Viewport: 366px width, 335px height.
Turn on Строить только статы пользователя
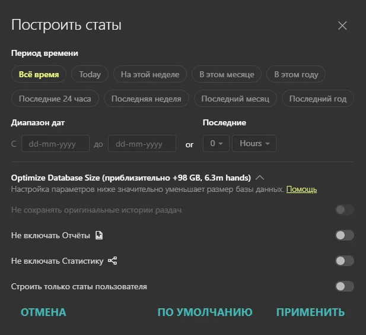(344, 286)
